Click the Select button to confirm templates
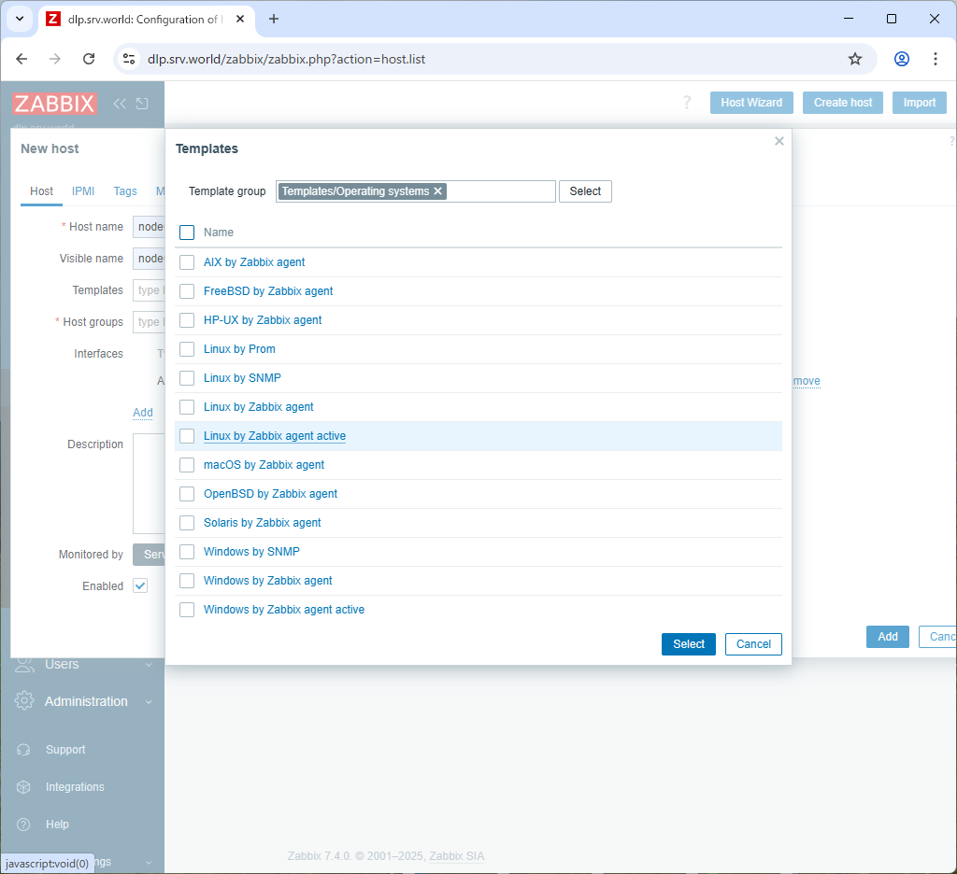The width and height of the screenshot is (957, 874). click(x=688, y=643)
